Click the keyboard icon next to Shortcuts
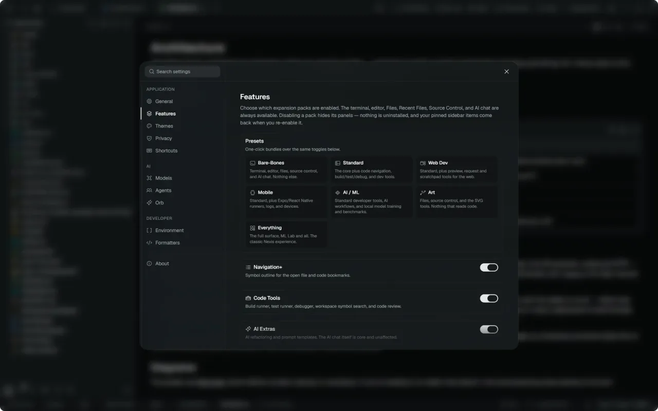 (x=149, y=151)
